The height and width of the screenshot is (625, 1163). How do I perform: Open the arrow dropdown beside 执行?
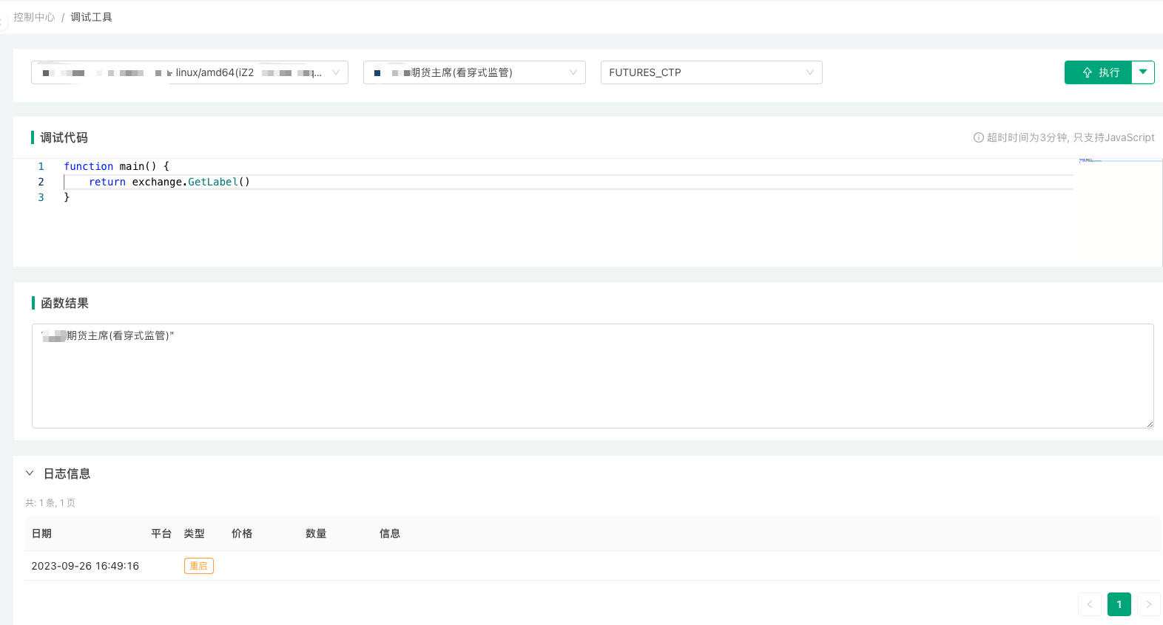pos(1143,72)
